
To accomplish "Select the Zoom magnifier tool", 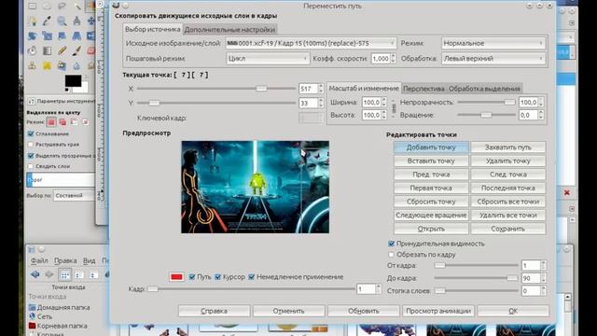I will [62, 21].
